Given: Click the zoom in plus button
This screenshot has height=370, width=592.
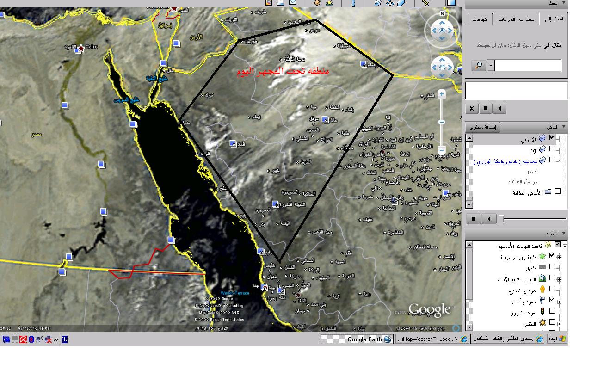Looking at the screenshot, I should pos(442,94).
